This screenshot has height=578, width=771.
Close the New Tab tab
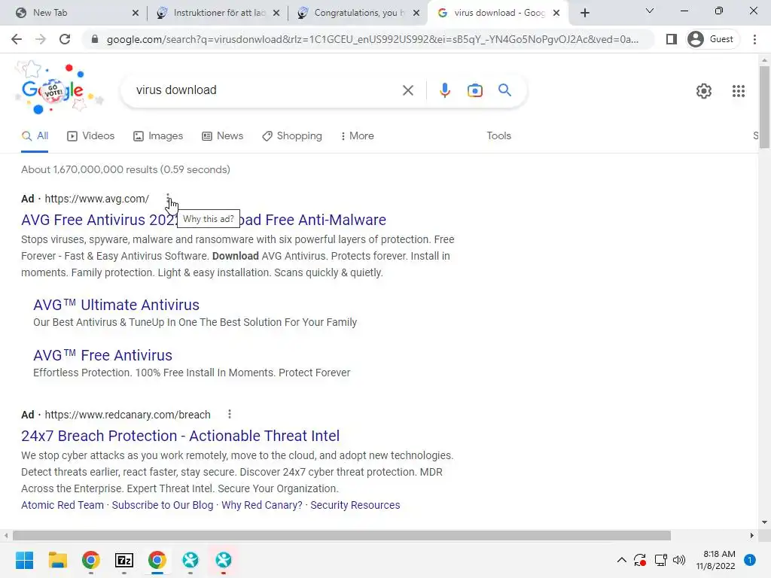pos(136,13)
